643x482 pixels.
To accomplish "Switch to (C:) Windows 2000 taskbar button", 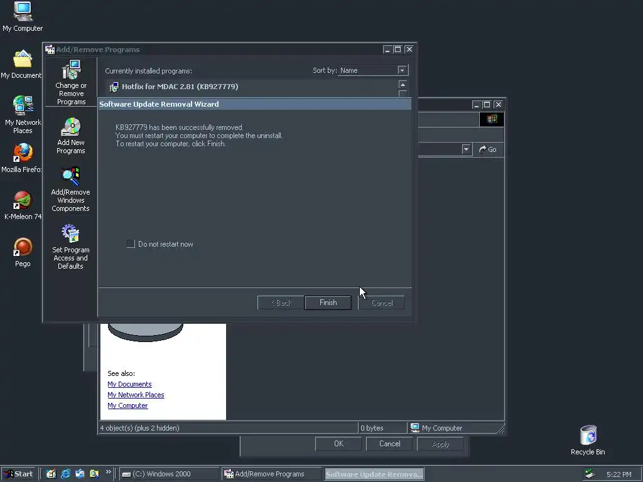I will [170, 474].
